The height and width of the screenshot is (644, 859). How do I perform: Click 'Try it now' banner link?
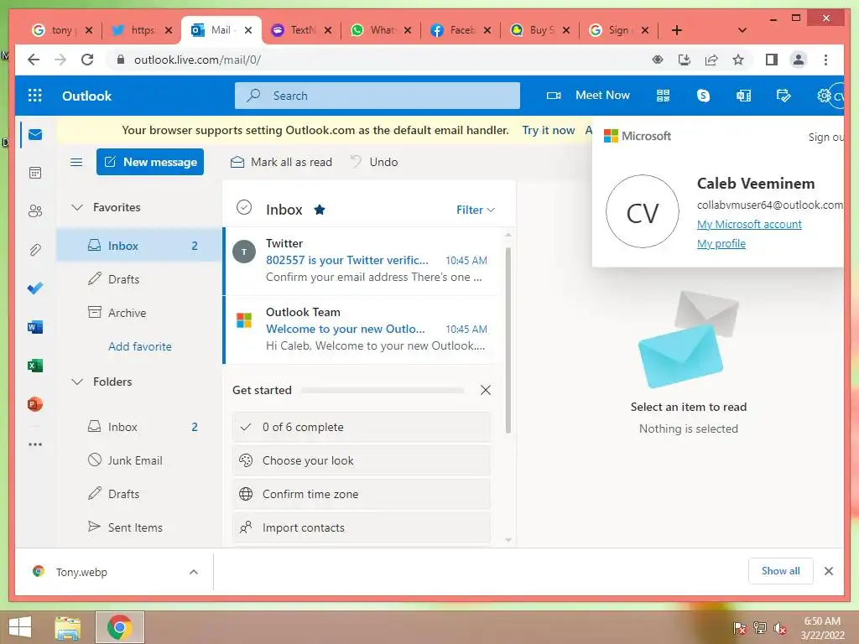coord(549,130)
